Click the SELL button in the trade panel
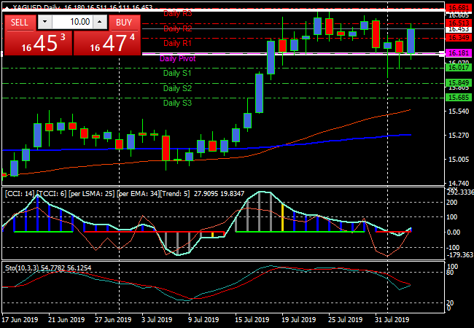This screenshot has width=474, height=328. (x=20, y=23)
